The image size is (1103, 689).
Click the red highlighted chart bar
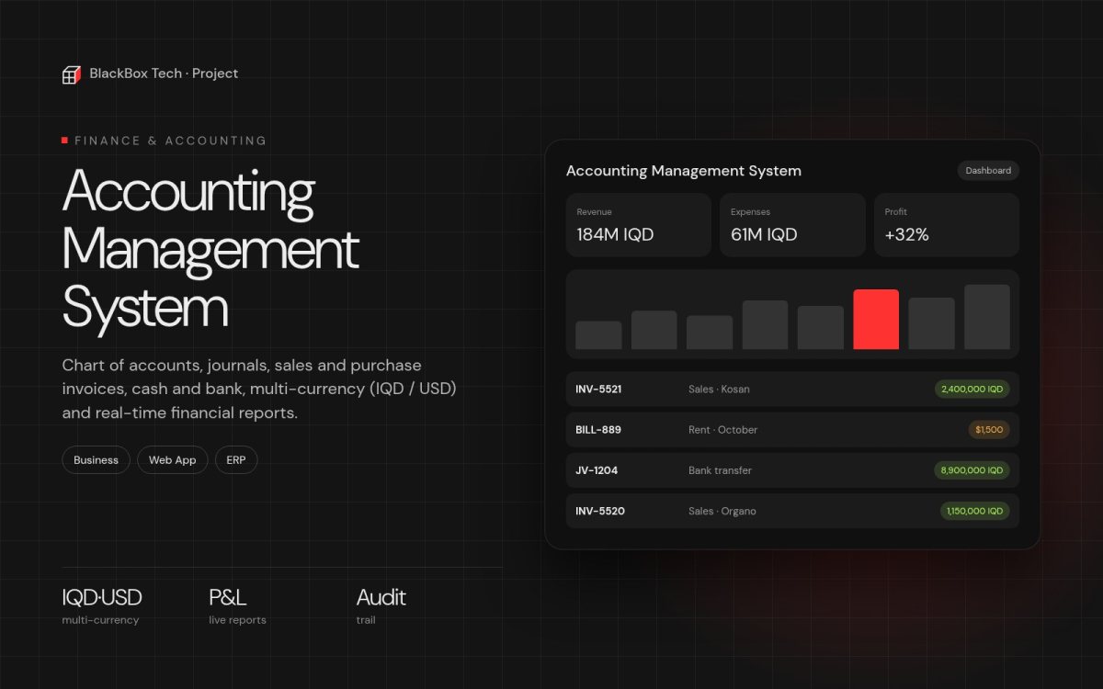click(876, 320)
